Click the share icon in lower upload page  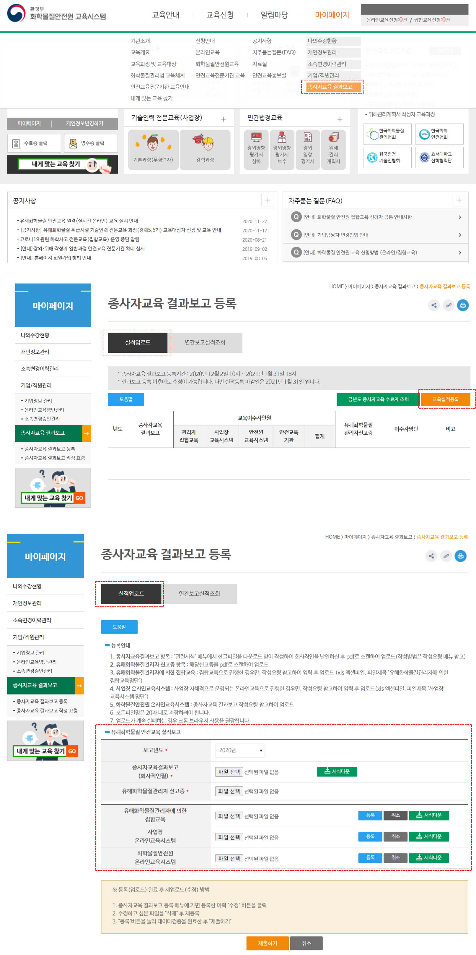(x=431, y=556)
